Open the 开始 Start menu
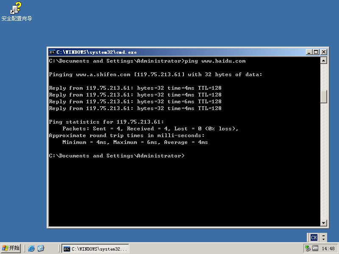The height and width of the screenshot is (254, 339). pos(11,248)
